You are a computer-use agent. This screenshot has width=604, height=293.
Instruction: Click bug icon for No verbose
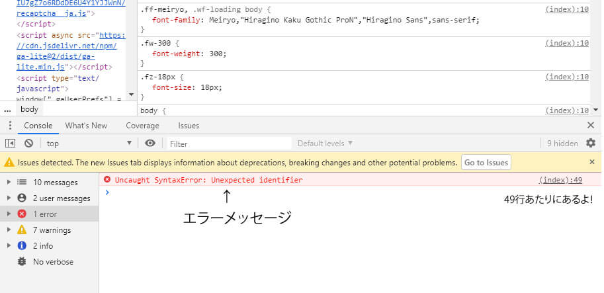click(x=22, y=261)
